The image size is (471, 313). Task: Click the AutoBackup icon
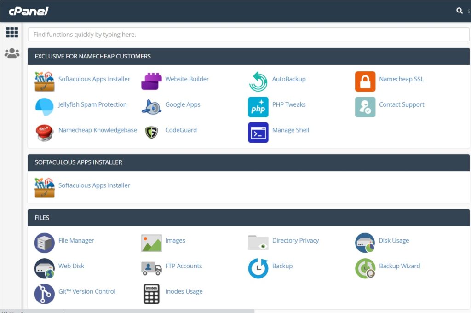pos(258,81)
